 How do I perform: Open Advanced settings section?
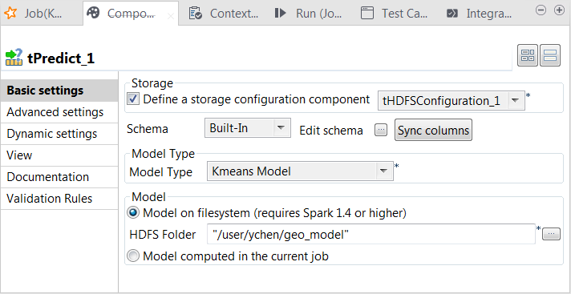[59, 112]
